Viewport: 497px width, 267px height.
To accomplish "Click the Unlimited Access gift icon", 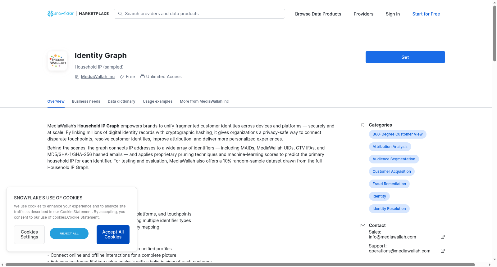I will (143, 76).
